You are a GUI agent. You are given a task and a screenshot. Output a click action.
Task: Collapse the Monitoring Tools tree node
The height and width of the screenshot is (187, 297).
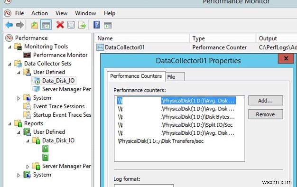(9, 47)
